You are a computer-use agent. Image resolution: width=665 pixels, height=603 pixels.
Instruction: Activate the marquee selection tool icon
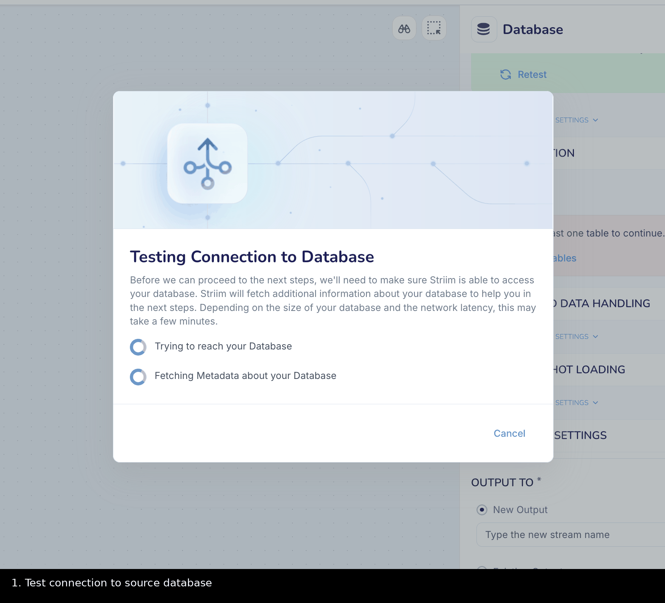434,28
